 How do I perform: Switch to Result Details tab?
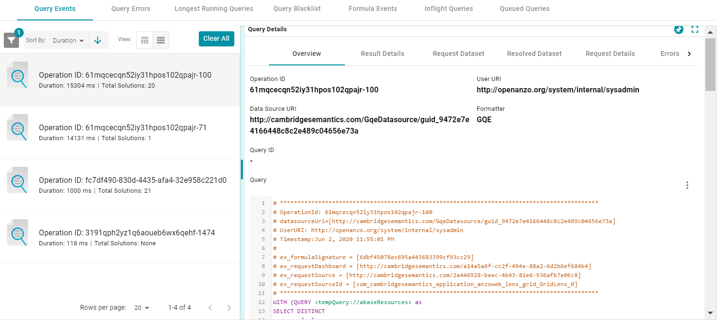tap(382, 54)
